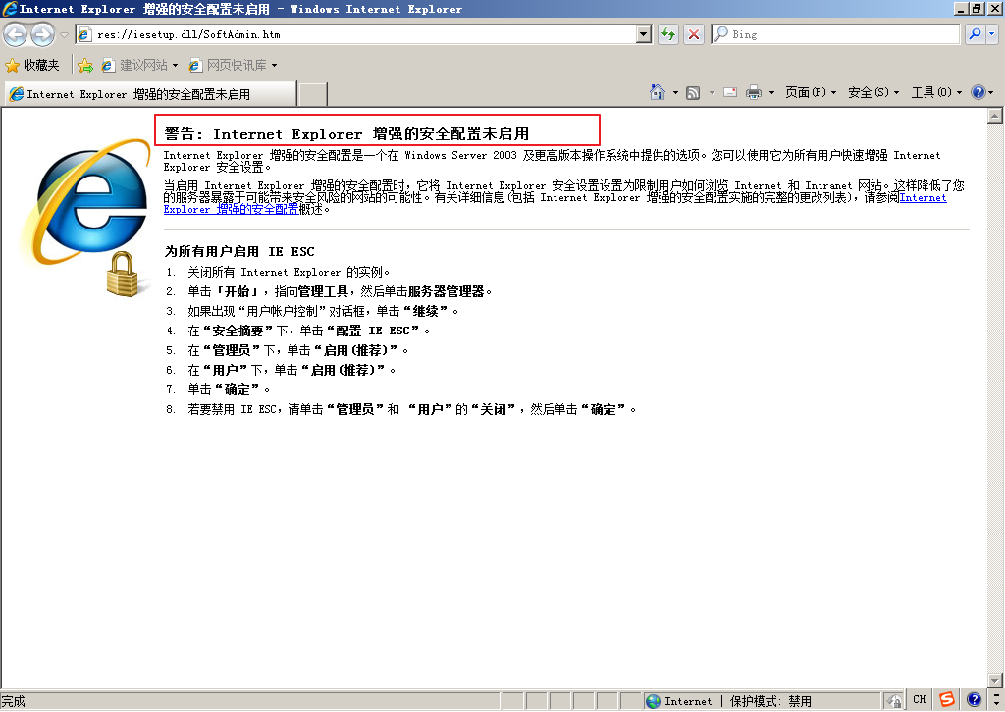
Task: Open the 安全(S) menu
Action: (873, 93)
